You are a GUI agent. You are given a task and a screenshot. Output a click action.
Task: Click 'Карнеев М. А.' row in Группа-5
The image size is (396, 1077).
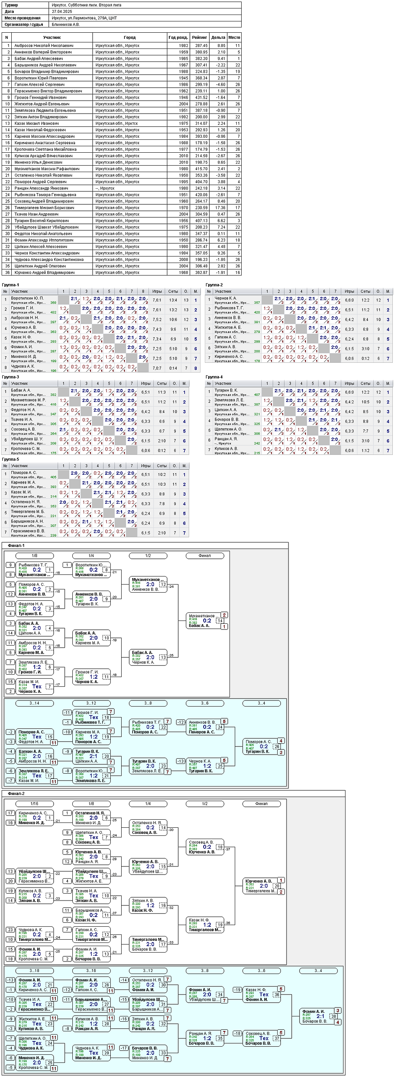click(95, 484)
